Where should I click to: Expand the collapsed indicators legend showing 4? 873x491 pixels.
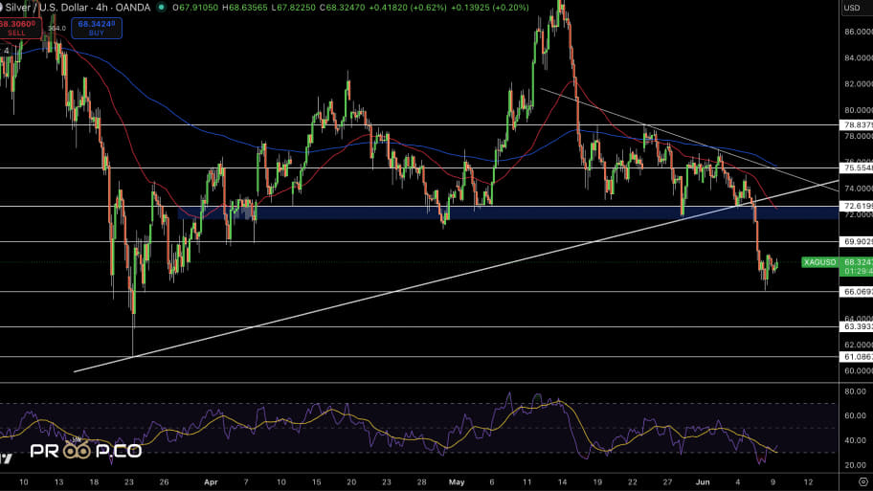[x=6, y=51]
